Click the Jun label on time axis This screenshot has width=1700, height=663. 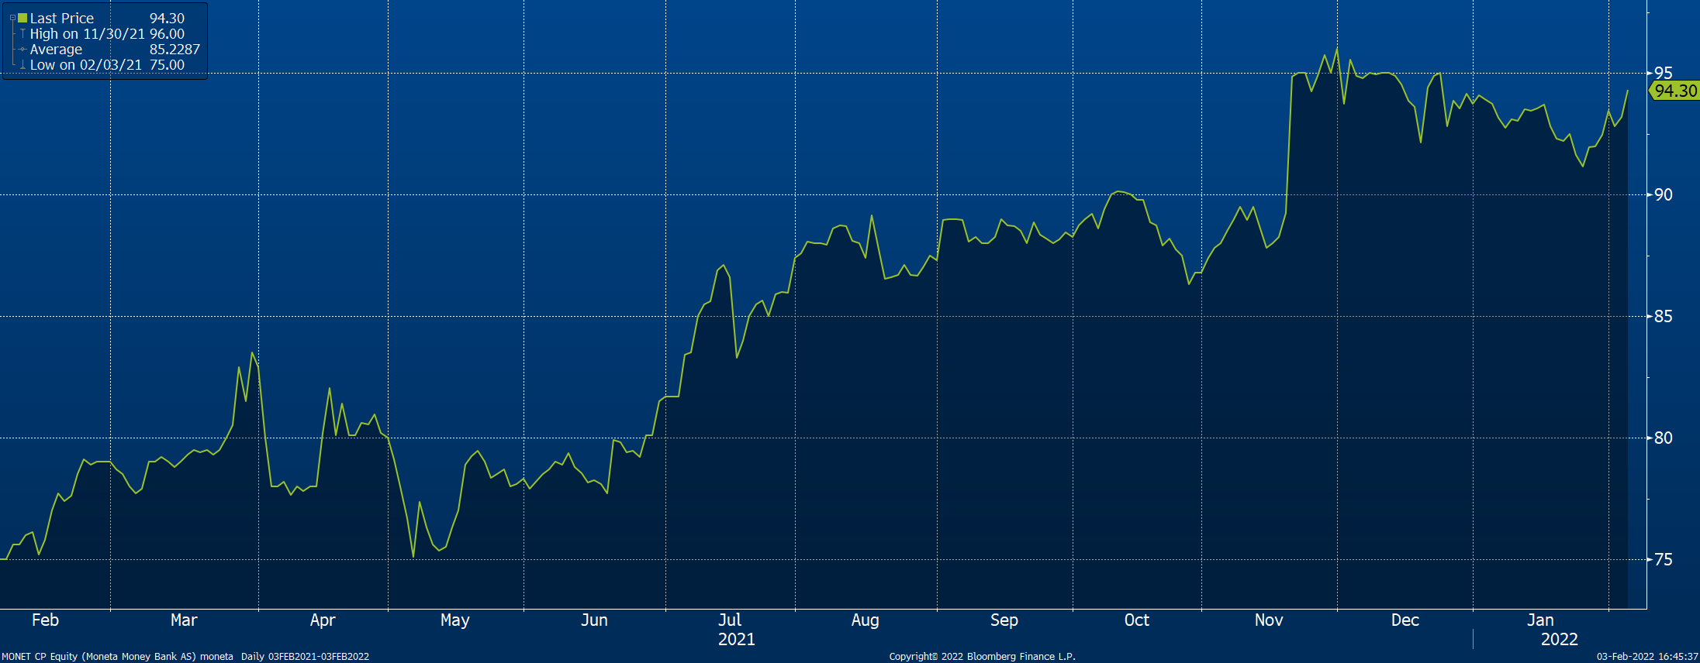594,620
